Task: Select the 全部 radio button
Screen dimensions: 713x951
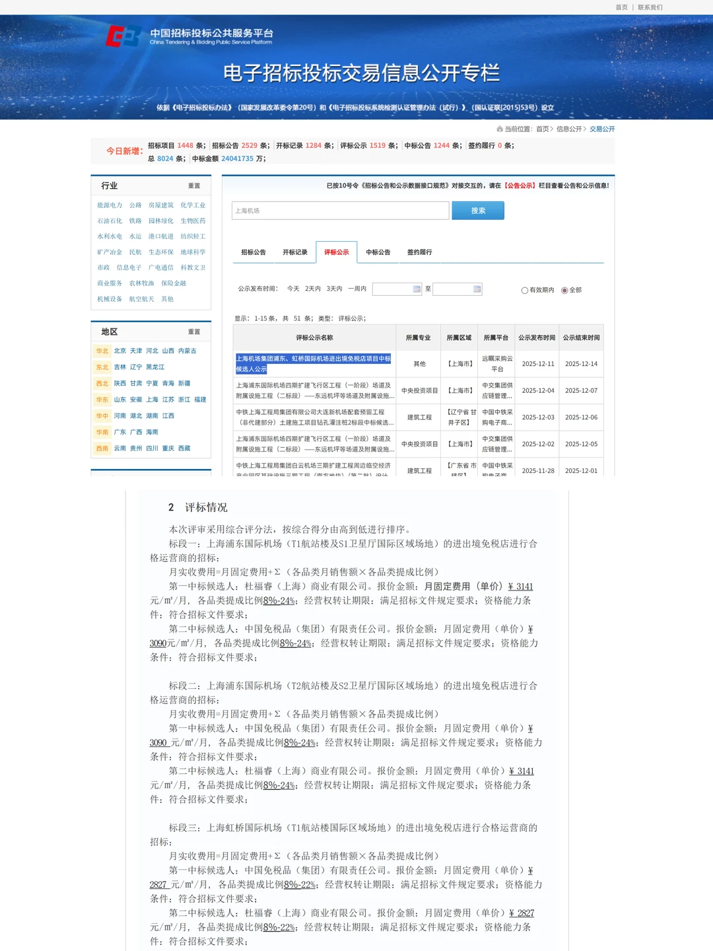Action: [x=564, y=289]
